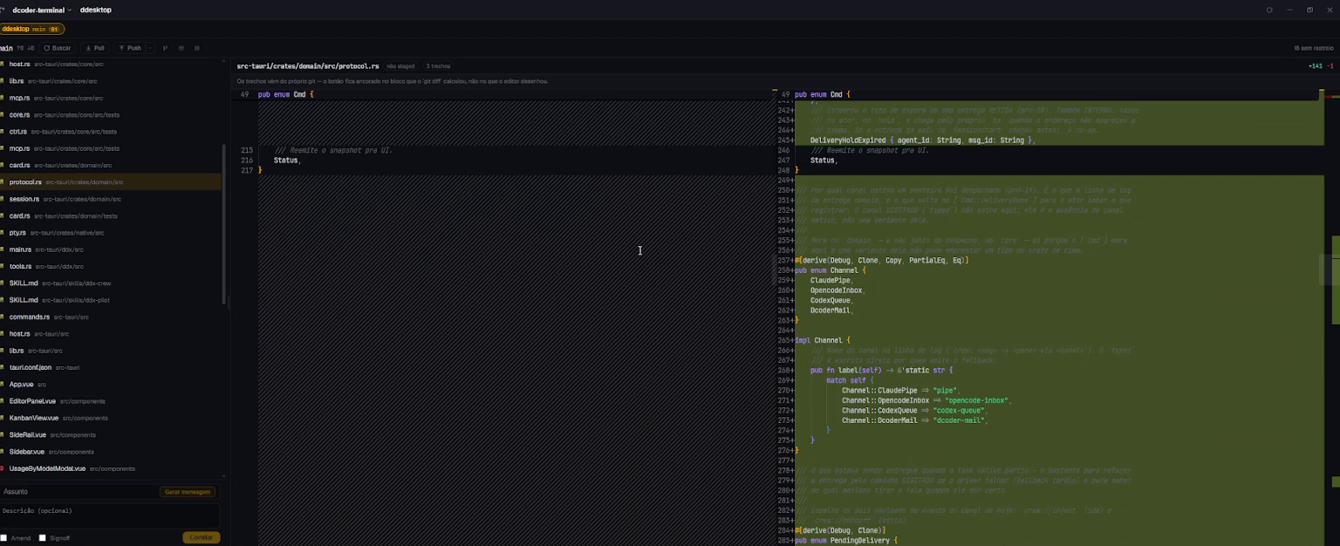
Task: Open tauri.conf.json in the file list
Action: [x=112, y=367]
